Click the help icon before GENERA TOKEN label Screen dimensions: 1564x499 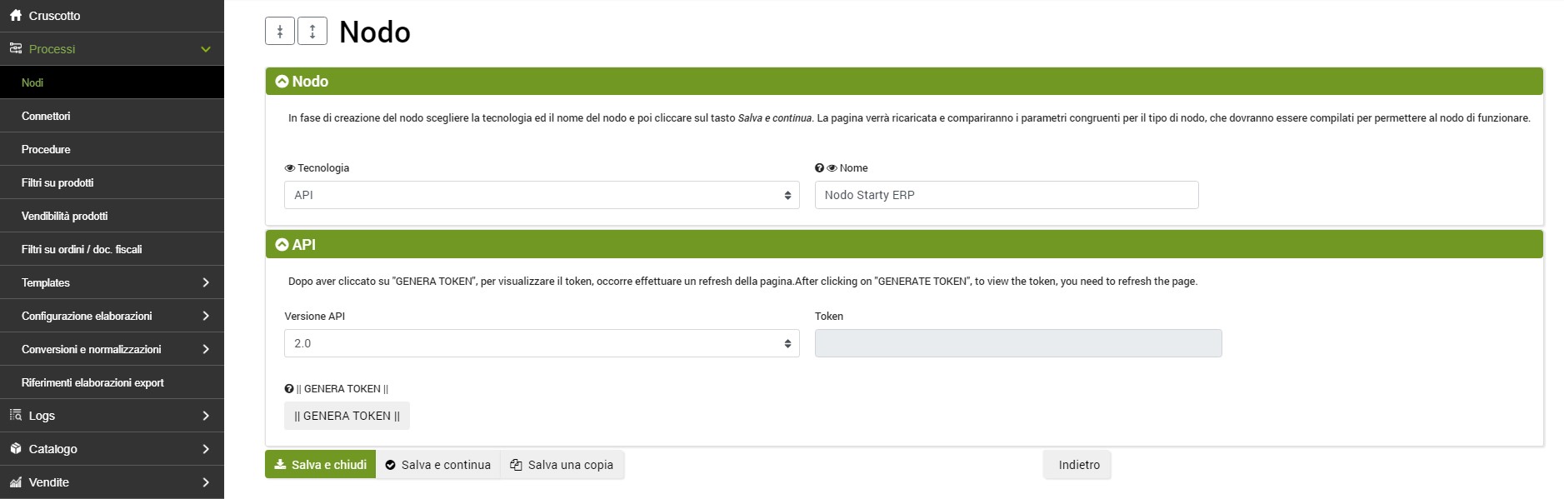(x=289, y=389)
